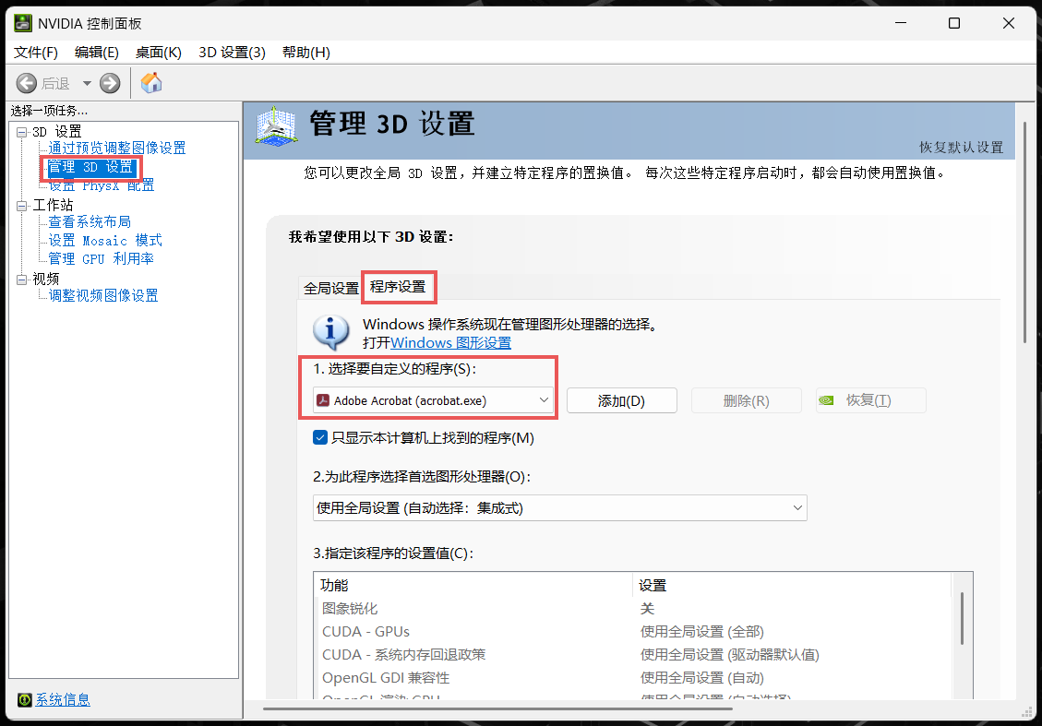This screenshot has height=726, width=1042.
Task: Click the 功能 column header
Action: 473,585
